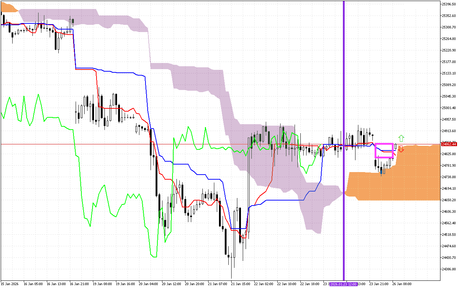Viewport: 461px width, 288px height.
Task: Click the 22 Jan 10:00 time label
Action: coord(287,284)
